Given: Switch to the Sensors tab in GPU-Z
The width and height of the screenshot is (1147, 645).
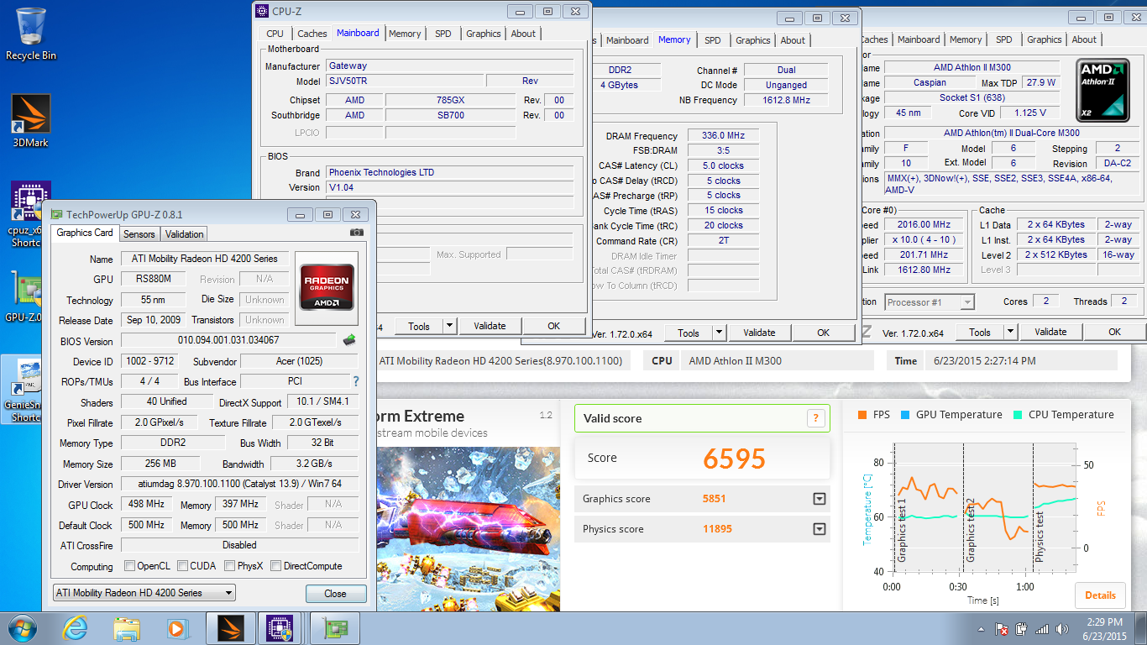Looking at the screenshot, I should tap(139, 234).
